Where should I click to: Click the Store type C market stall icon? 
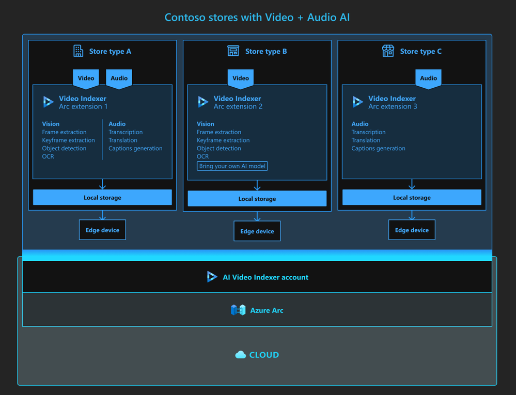click(x=388, y=51)
